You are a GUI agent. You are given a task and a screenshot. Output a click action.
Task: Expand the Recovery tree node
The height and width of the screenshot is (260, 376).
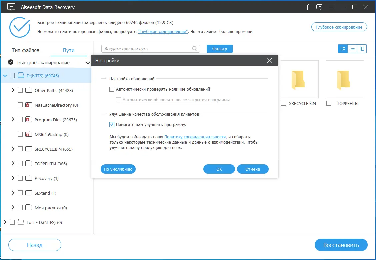13,178
